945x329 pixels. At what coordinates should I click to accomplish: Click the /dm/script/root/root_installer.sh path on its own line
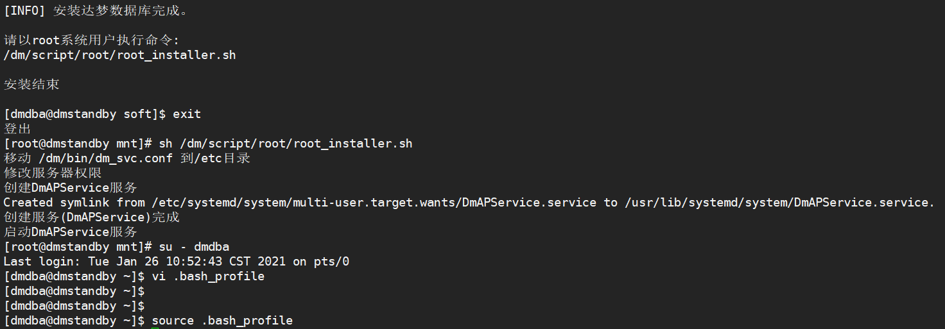(x=119, y=55)
